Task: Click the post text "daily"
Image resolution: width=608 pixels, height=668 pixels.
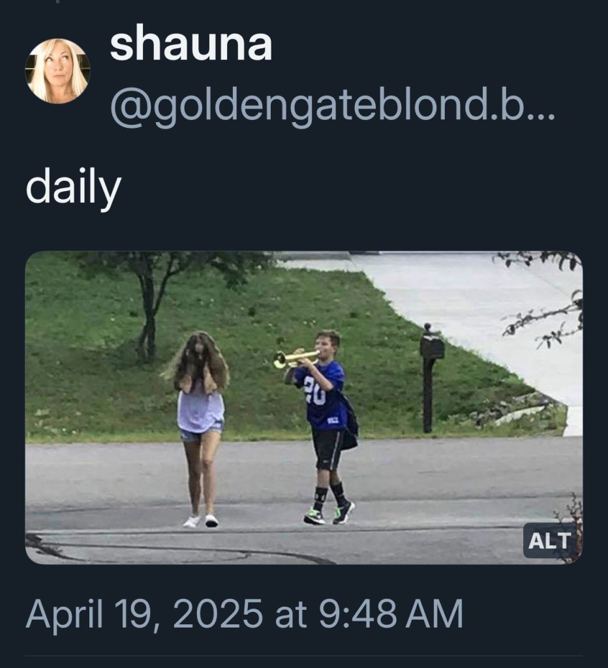Action: coord(74,189)
